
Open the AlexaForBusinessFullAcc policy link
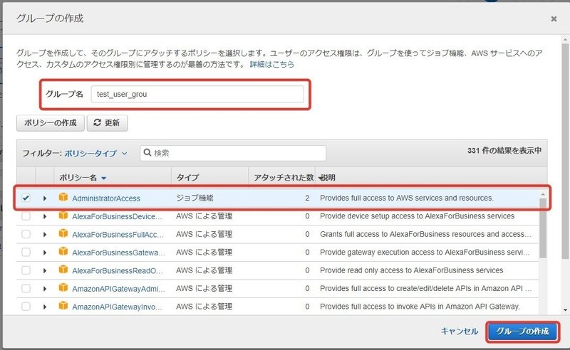pos(118,235)
